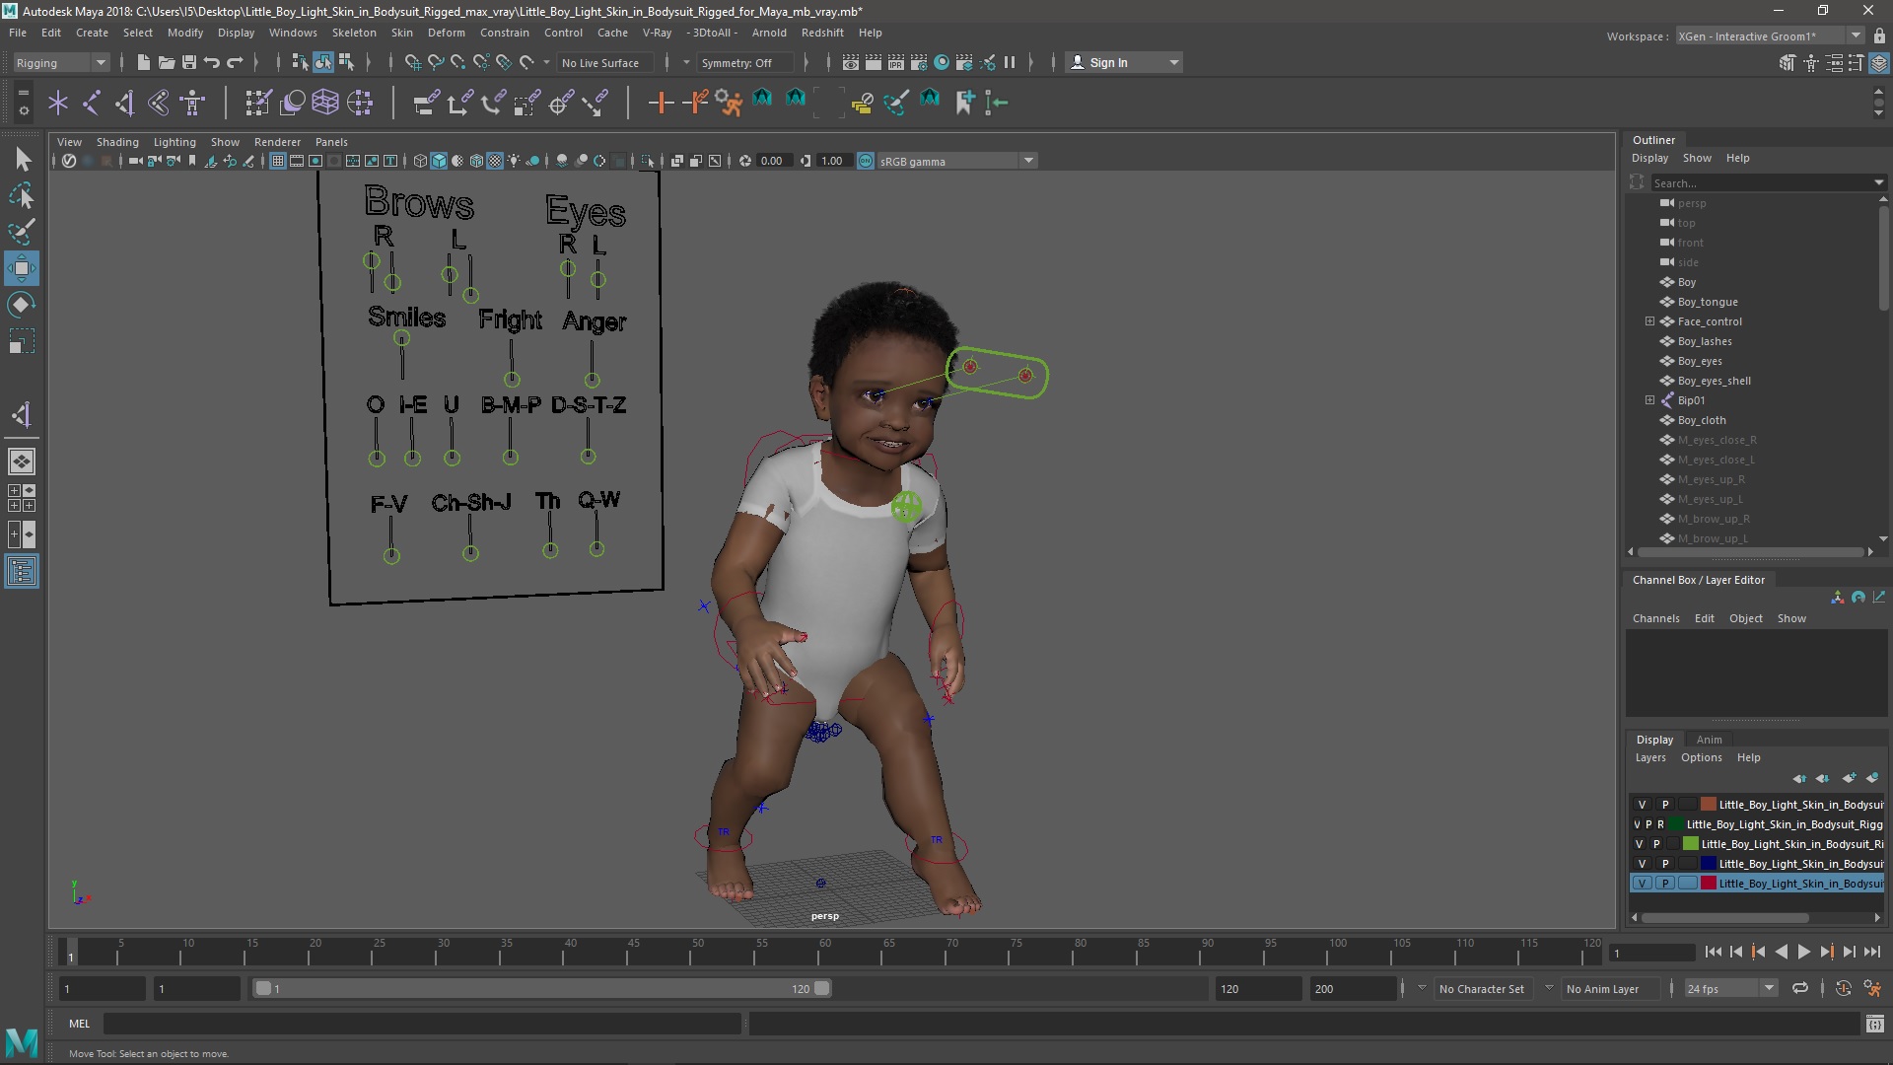The image size is (1893, 1065).
Task: Go to the start of the playback range
Action: tap(1713, 953)
